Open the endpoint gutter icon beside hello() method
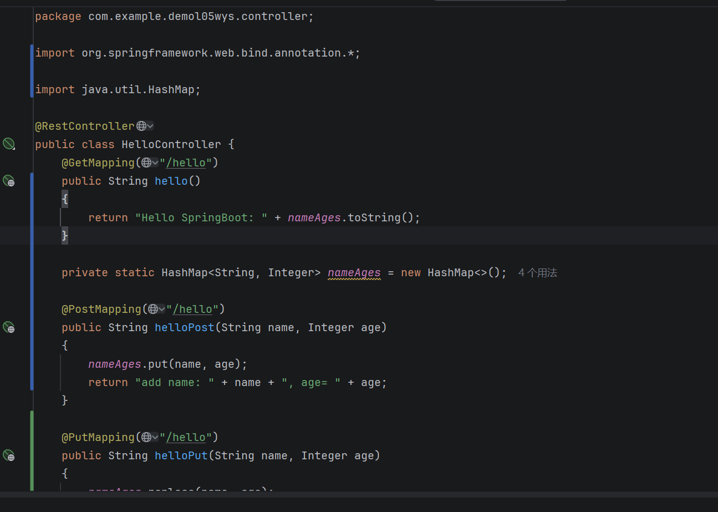718x512 pixels. click(x=8, y=181)
